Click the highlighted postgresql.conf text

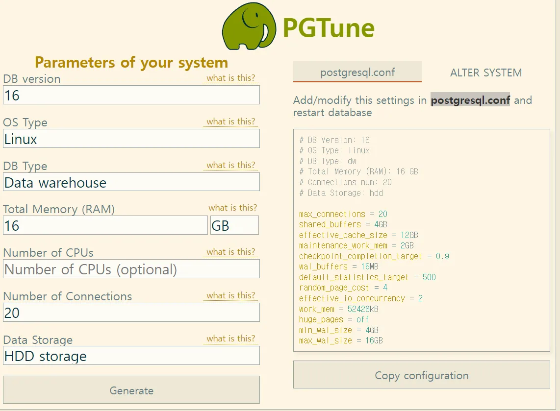coord(470,100)
